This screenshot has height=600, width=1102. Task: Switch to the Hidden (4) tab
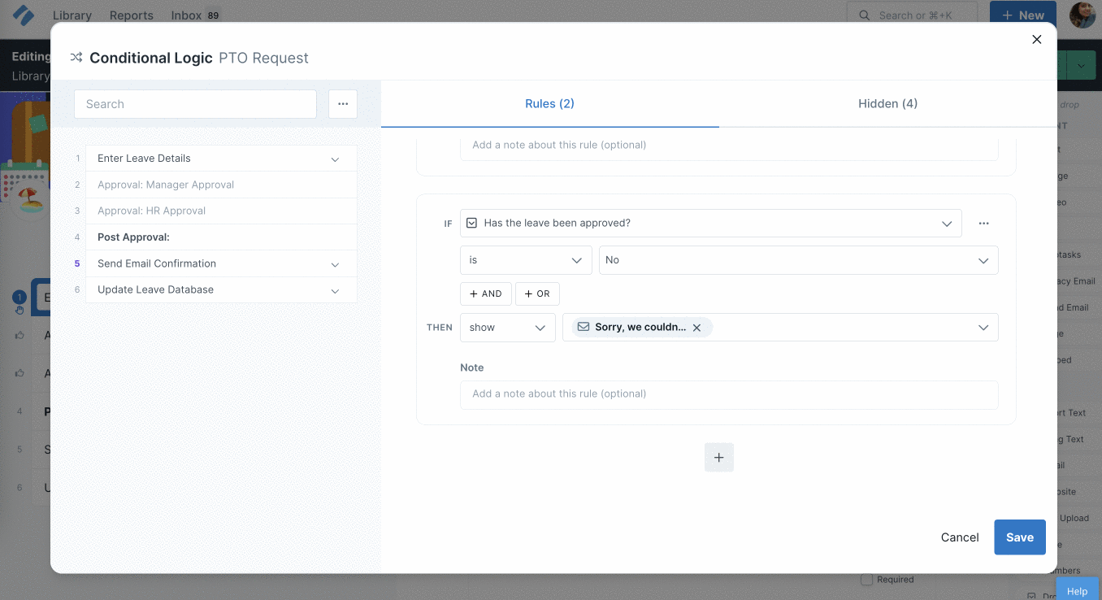coord(887,103)
